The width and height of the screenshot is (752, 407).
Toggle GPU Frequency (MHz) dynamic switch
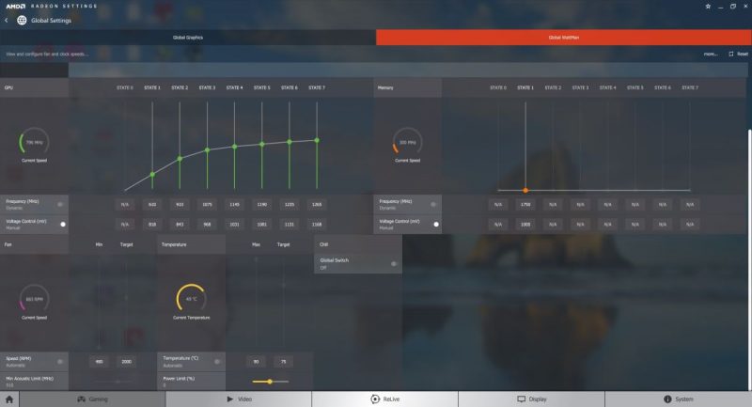point(60,204)
